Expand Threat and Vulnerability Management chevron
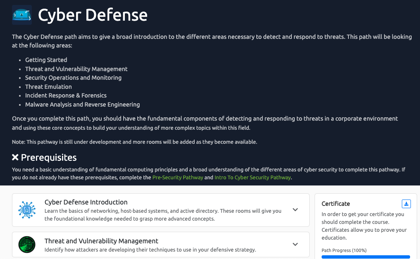 click(295, 244)
